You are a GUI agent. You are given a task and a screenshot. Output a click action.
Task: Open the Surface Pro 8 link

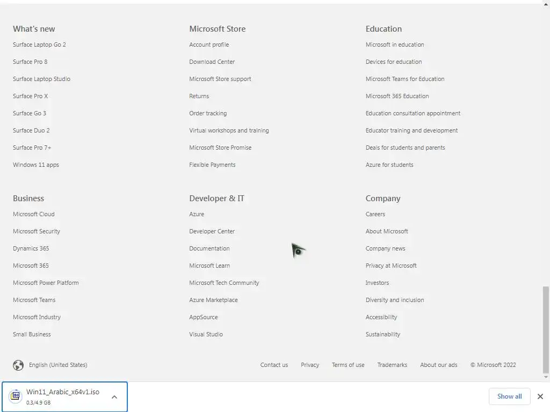pos(30,62)
